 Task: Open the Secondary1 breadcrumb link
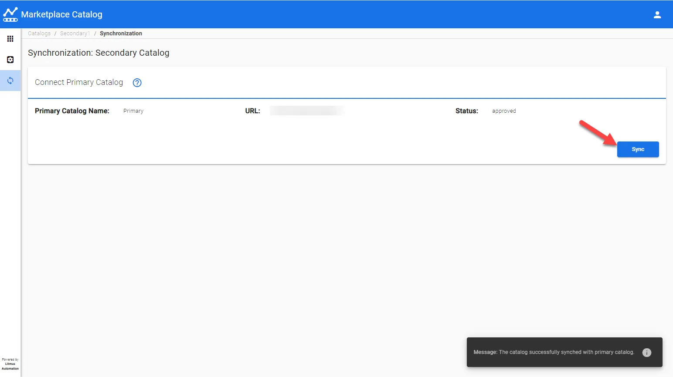pyautogui.click(x=75, y=34)
